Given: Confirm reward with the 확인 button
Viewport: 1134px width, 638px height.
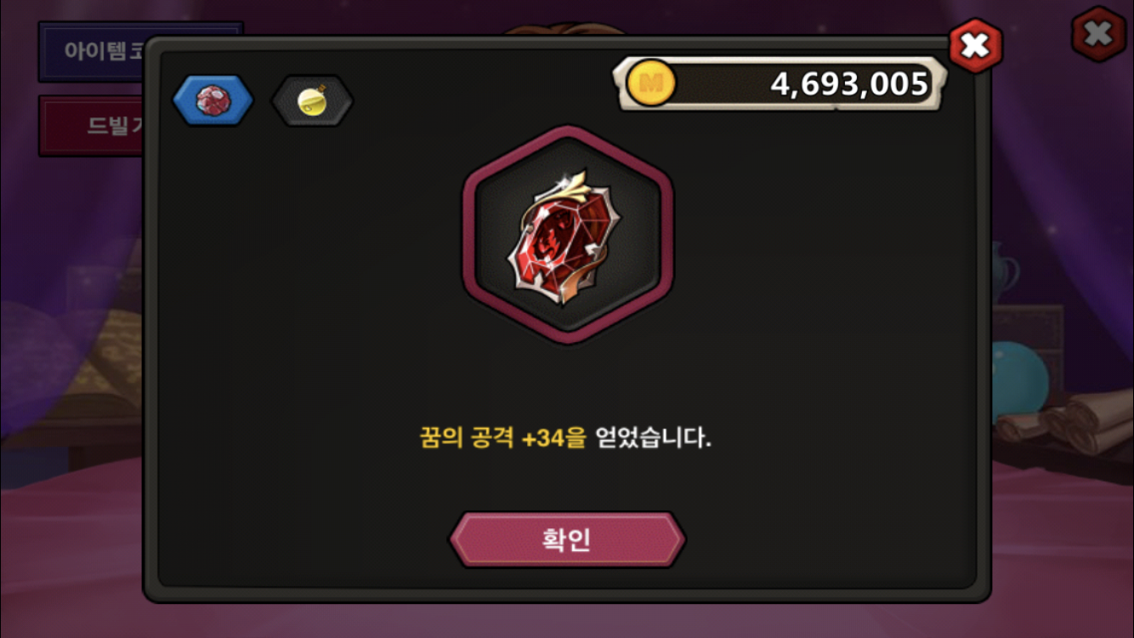Looking at the screenshot, I should click(x=567, y=539).
